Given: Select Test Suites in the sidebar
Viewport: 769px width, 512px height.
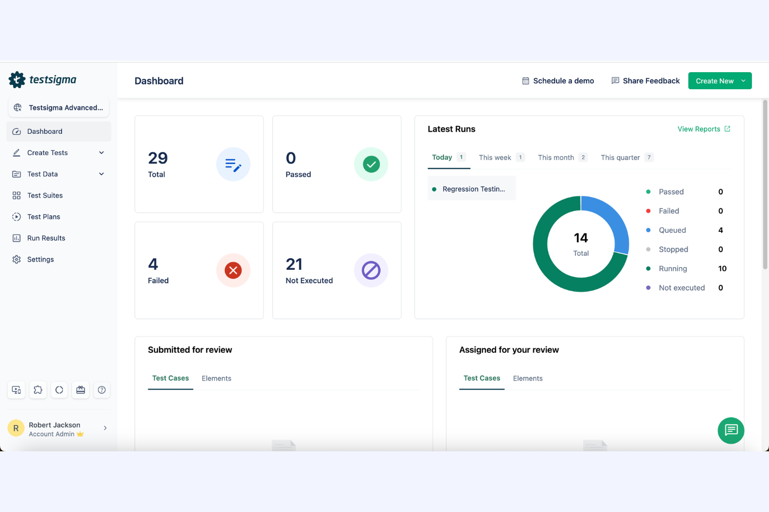Looking at the screenshot, I should [46, 195].
